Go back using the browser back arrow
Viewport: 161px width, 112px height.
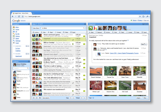[x=13, y=16]
